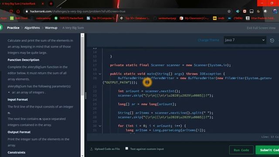Click Submit Code button
Screen dimensions: 279x157
267,150
